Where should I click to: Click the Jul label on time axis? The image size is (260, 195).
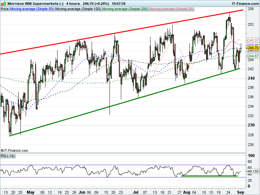(136, 192)
